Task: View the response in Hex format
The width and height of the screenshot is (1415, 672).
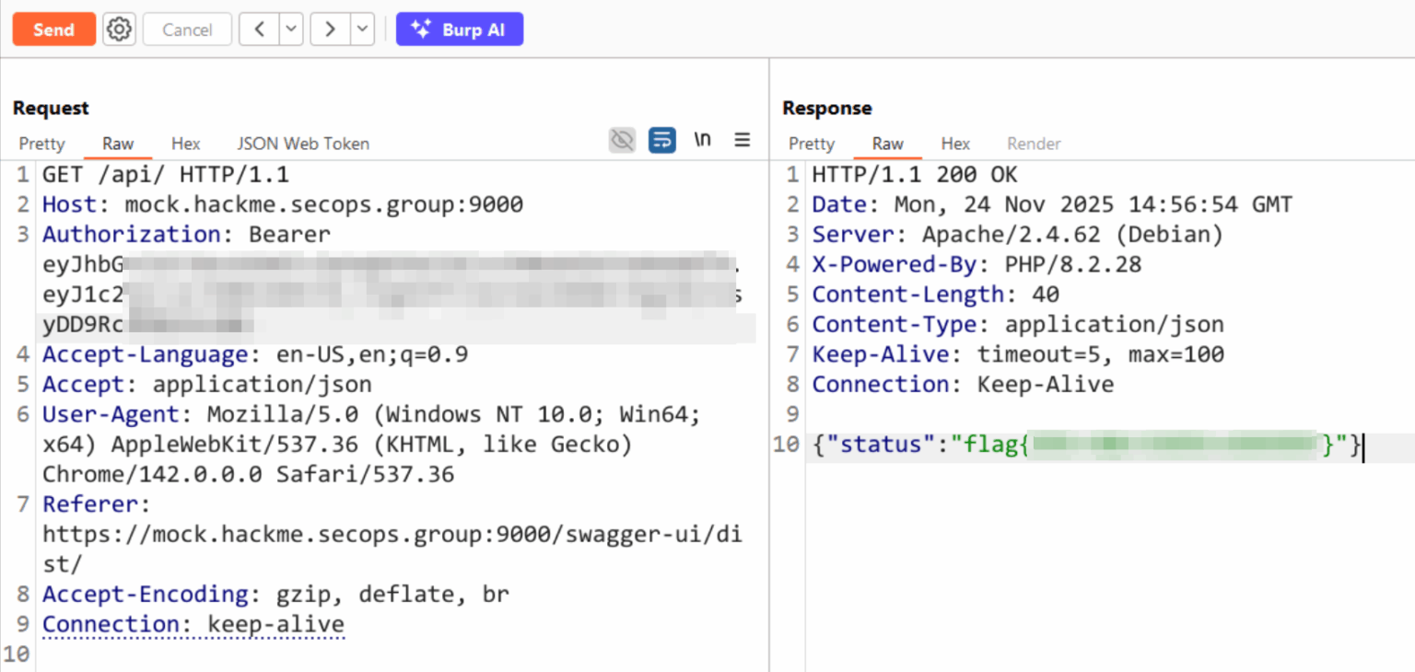Action: tap(955, 143)
